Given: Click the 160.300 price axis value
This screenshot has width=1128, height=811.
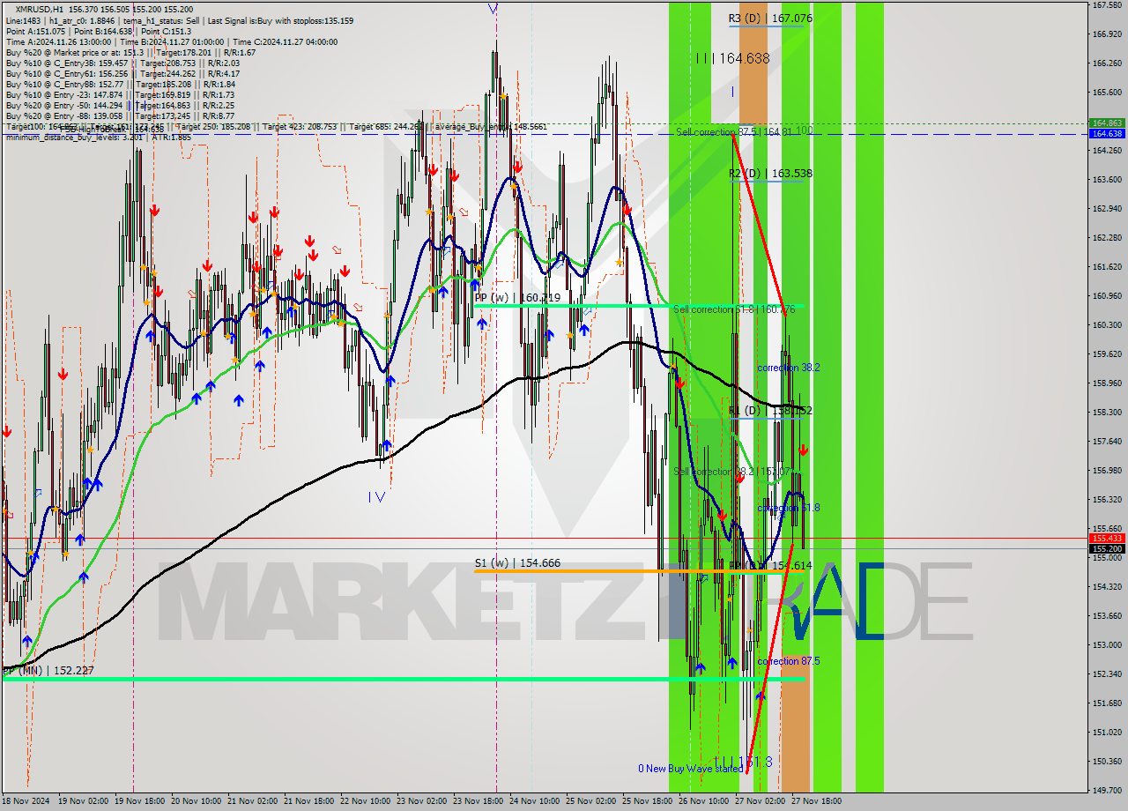Looking at the screenshot, I should pyautogui.click(x=1107, y=324).
